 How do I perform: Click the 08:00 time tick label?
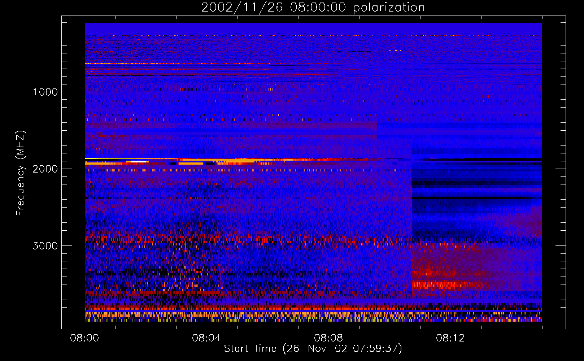coord(84,338)
